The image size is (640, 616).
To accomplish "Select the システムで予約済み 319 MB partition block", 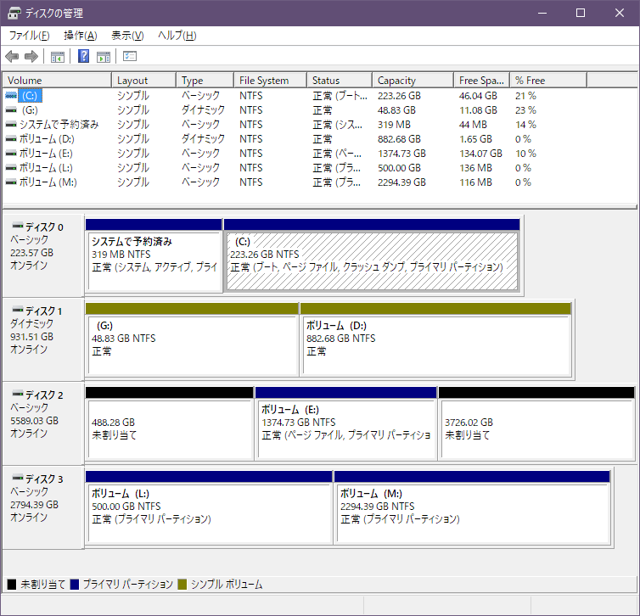I will [154, 255].
